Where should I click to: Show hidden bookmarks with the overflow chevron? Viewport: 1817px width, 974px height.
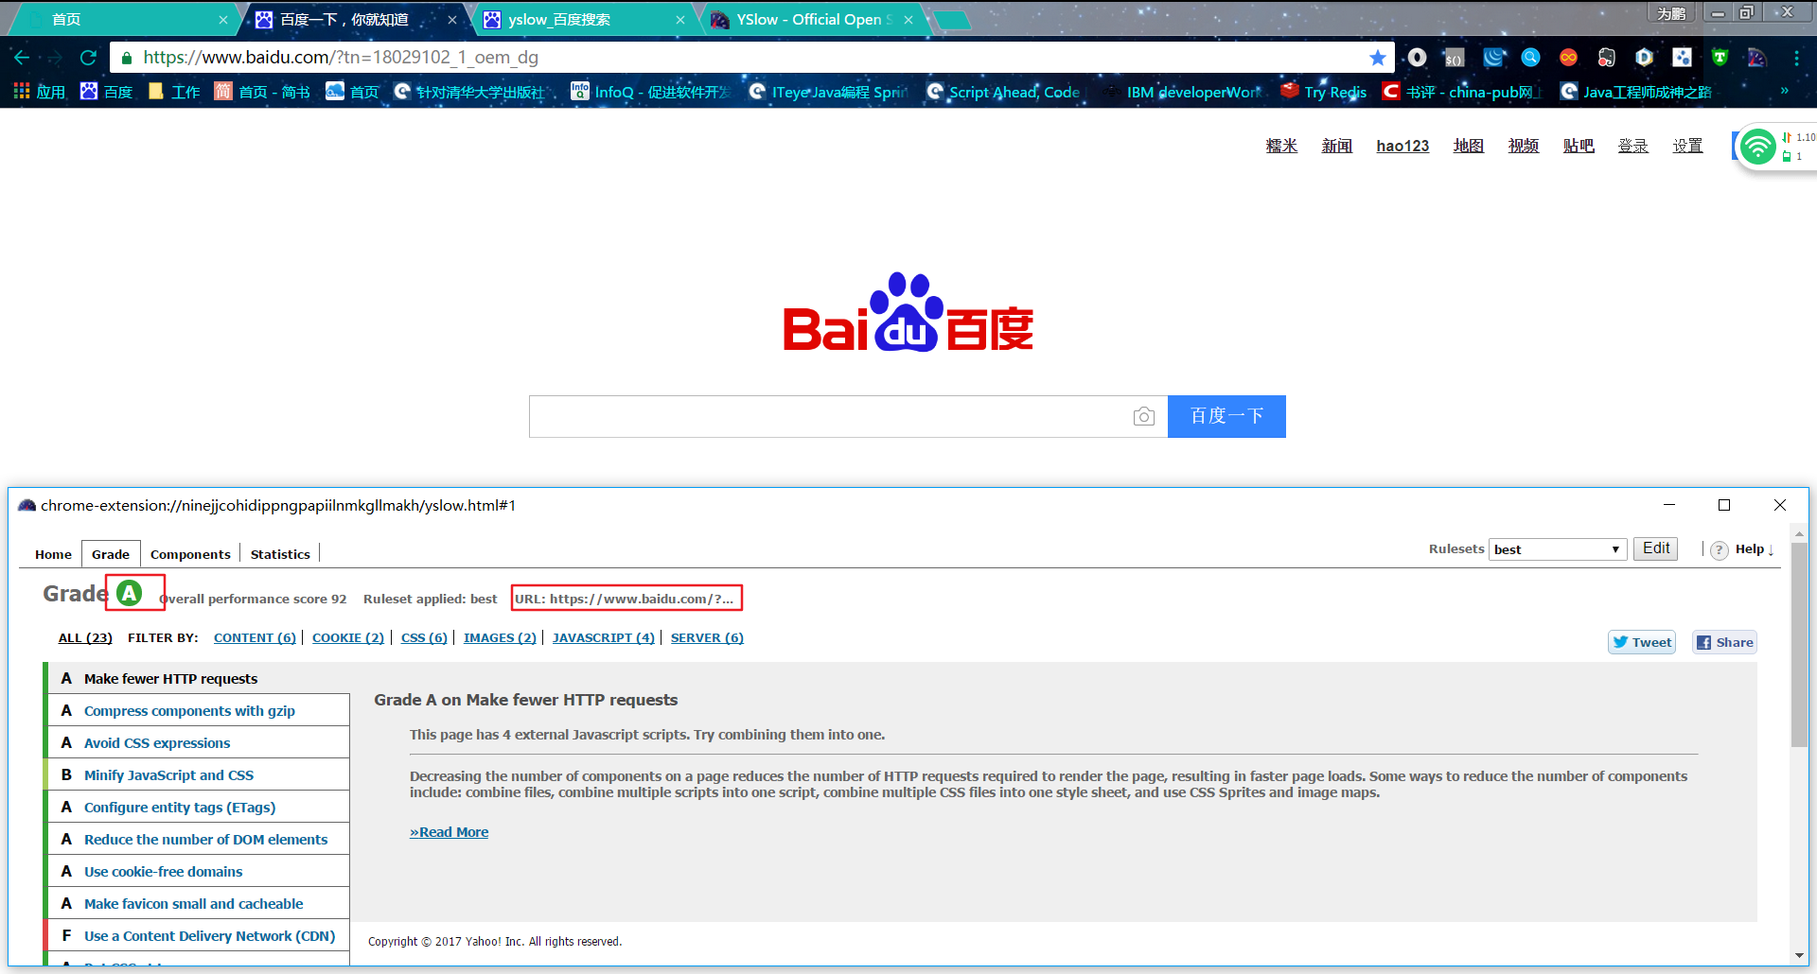tap(1785, 92)
